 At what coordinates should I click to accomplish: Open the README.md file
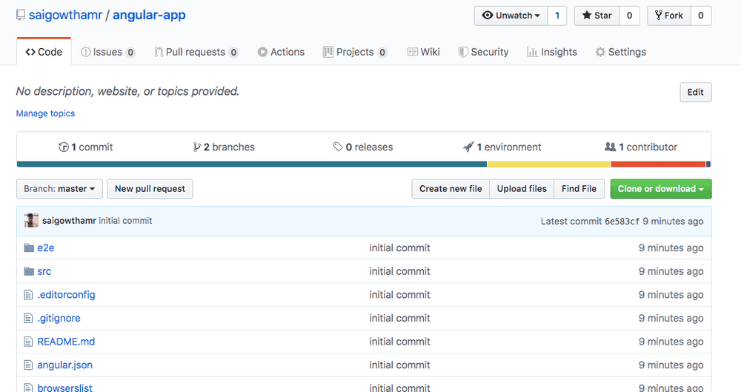click(x=66, y=342)
